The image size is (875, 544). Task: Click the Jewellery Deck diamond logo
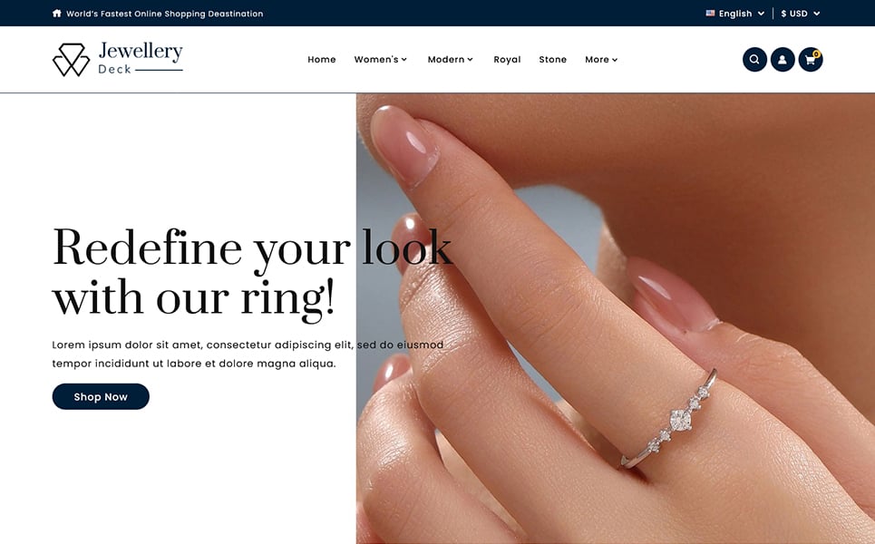point(71,60)
